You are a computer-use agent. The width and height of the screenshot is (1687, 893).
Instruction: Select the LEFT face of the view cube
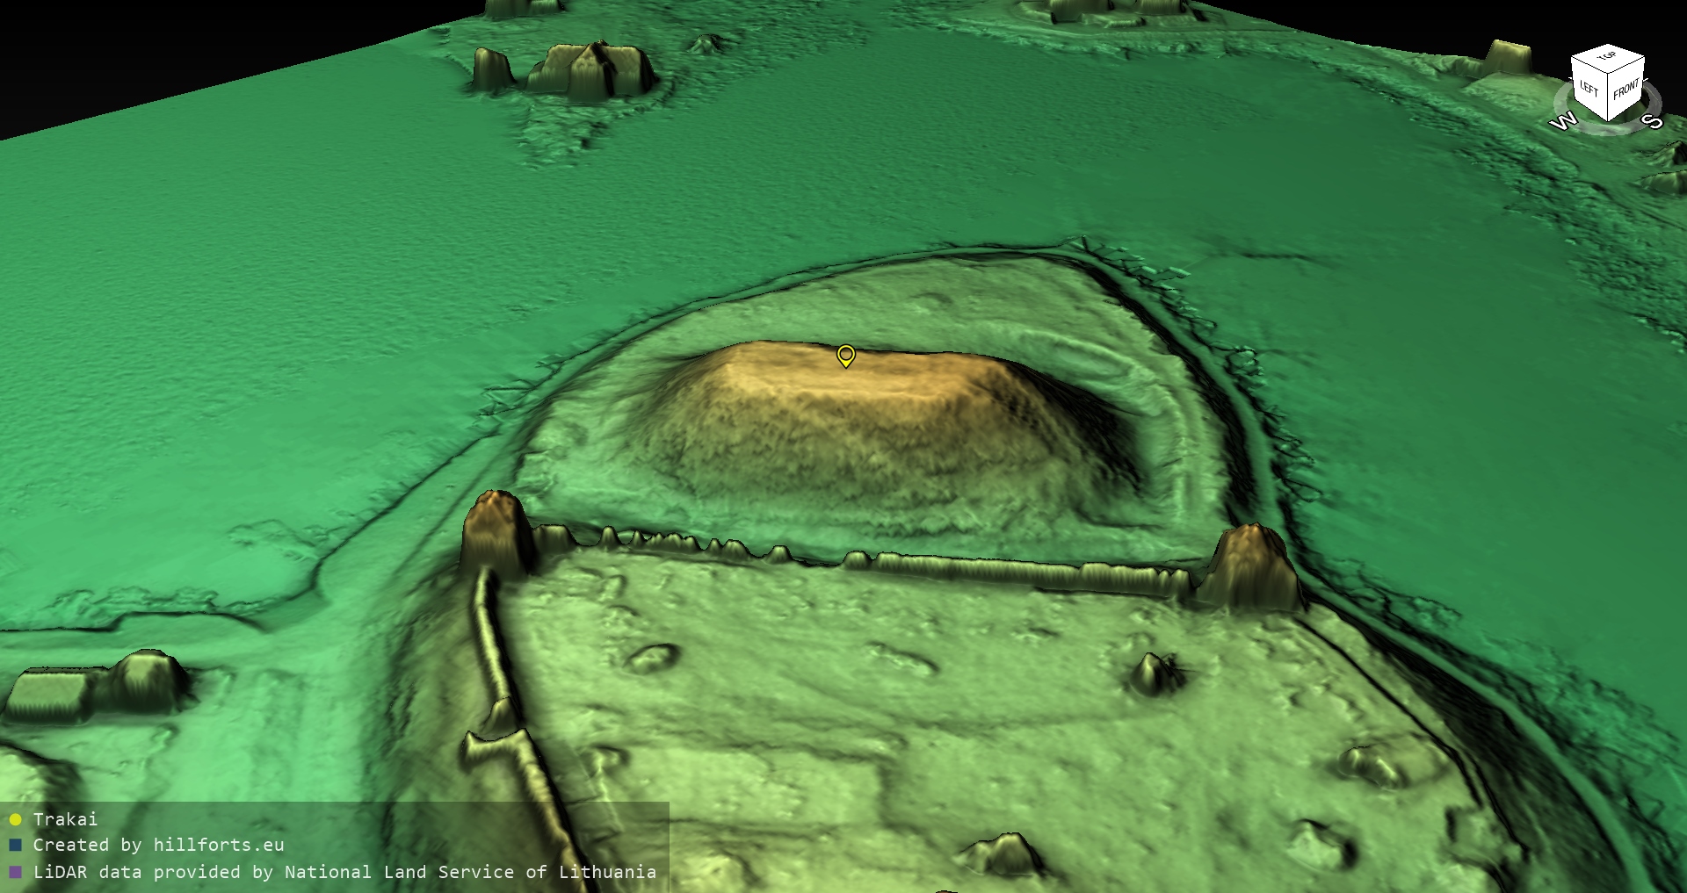(x=1589, y=88)
